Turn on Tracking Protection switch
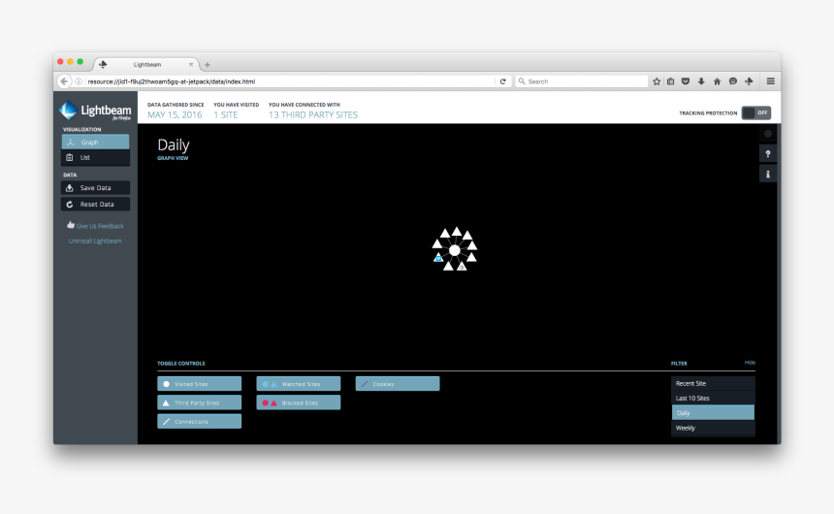The image size is (834, 514). 755,112
